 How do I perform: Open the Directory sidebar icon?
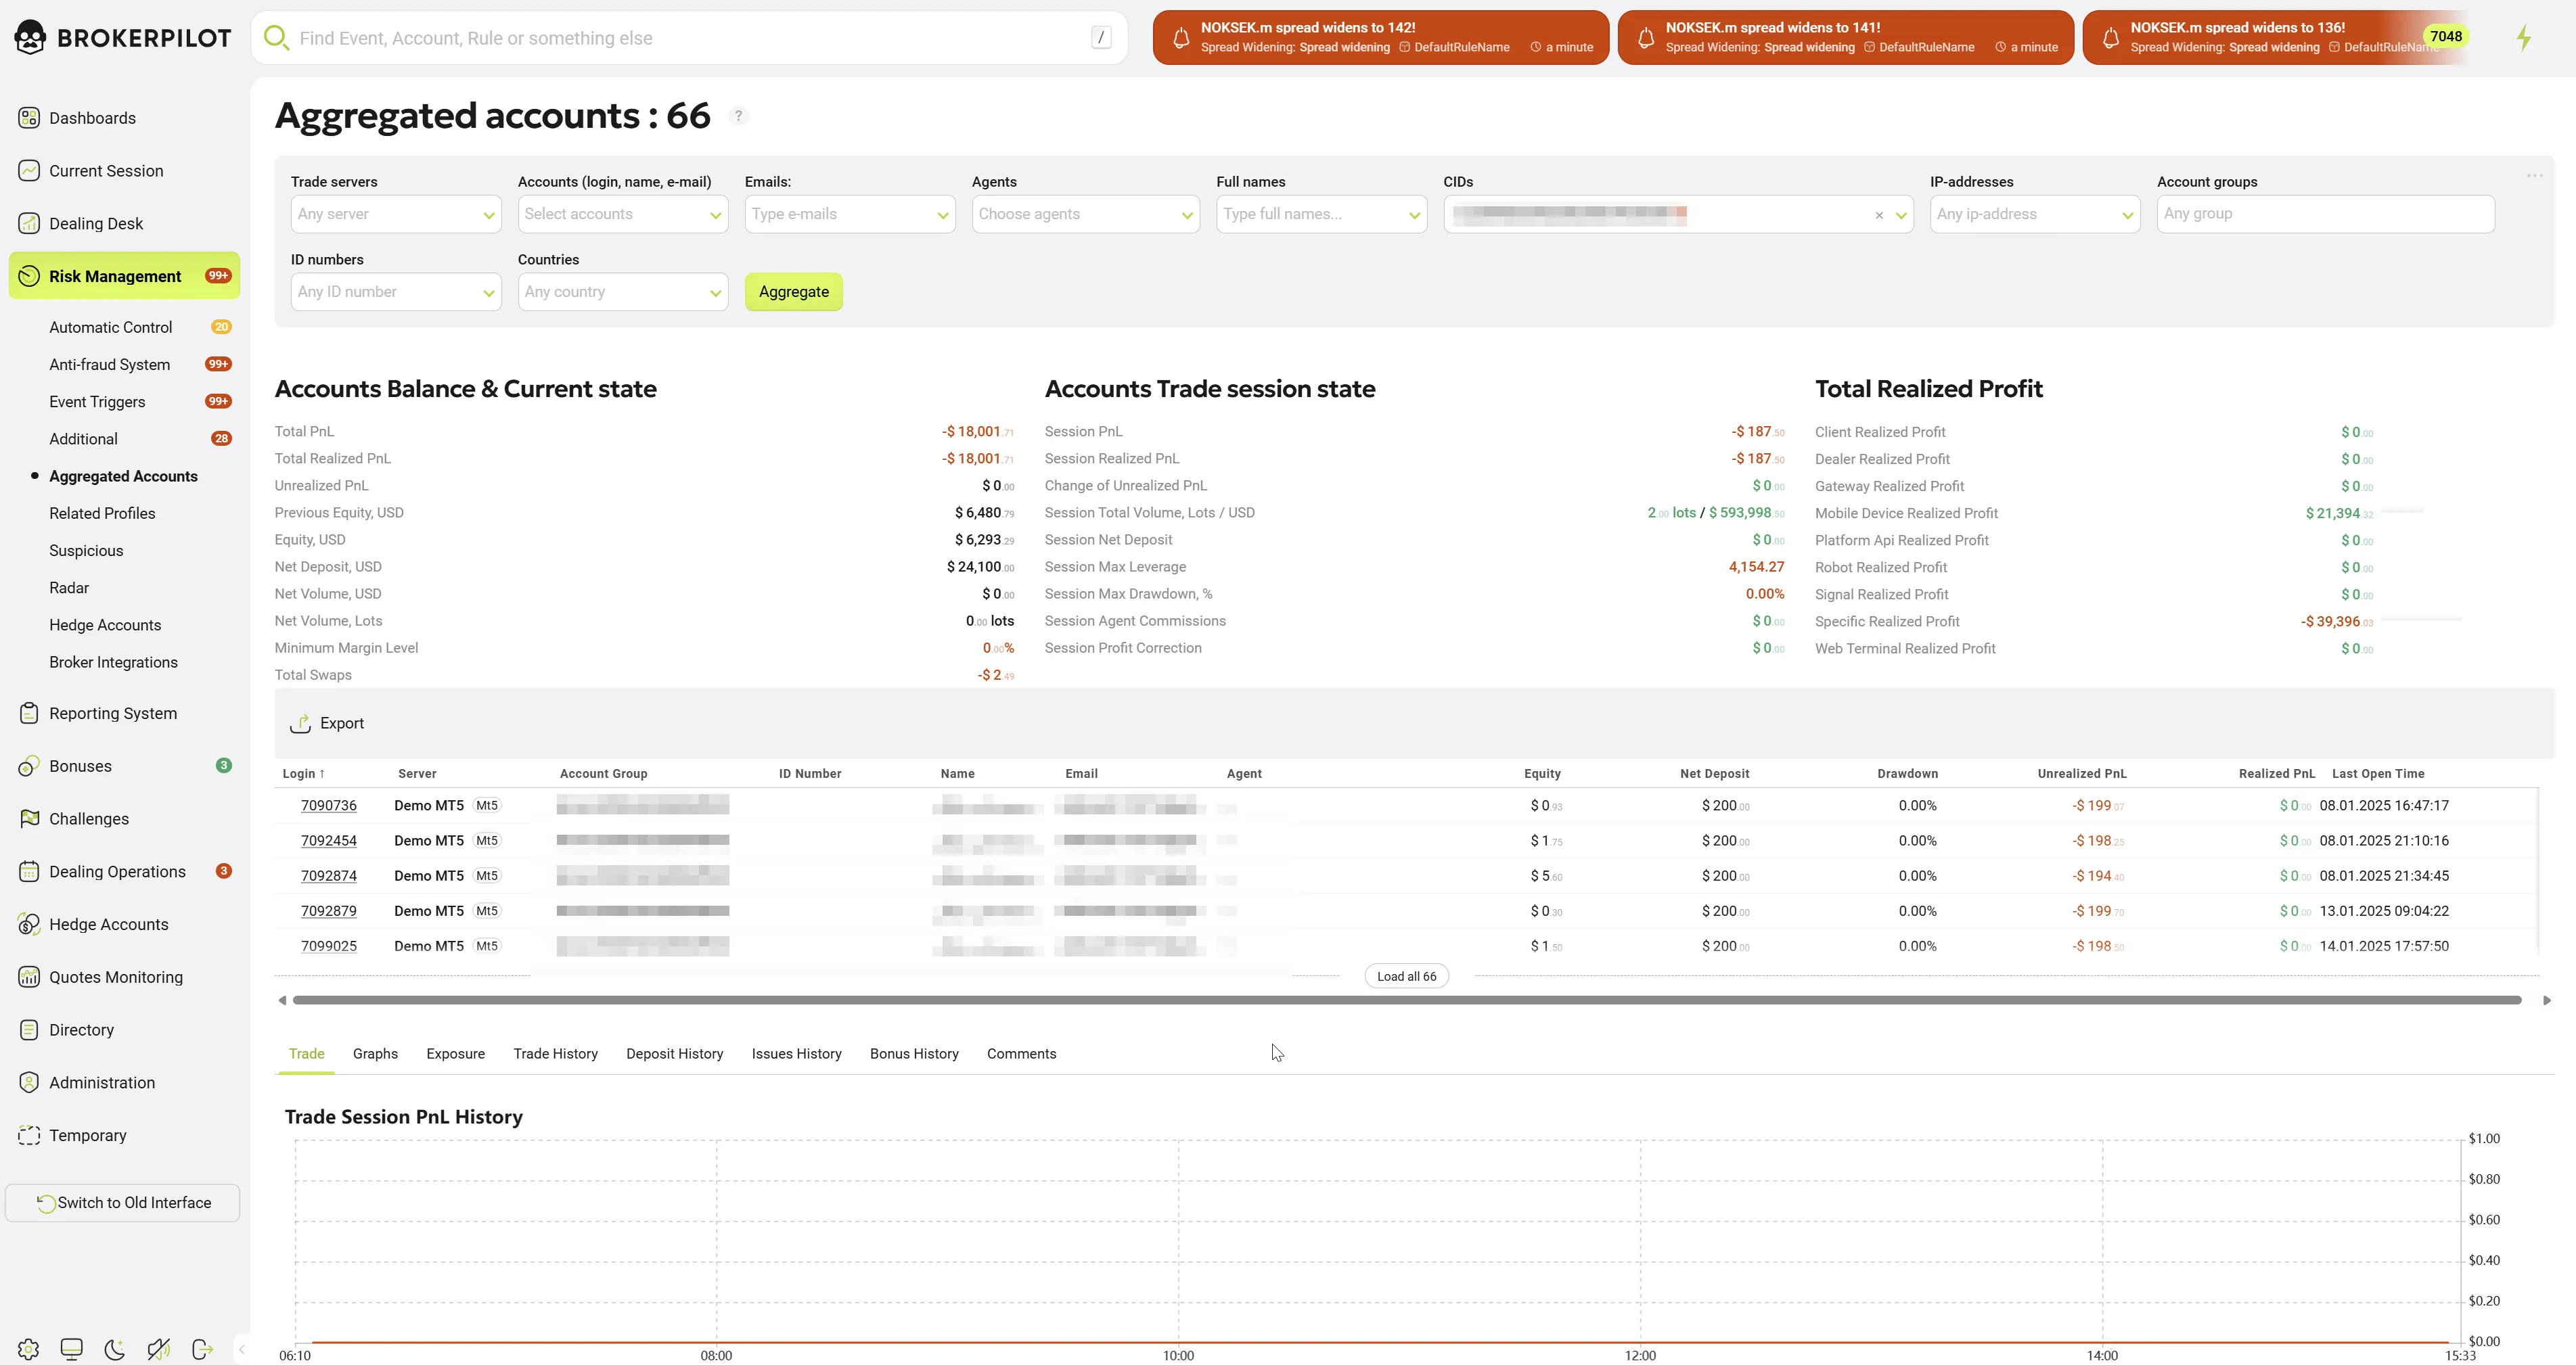pyautogui.click(x=29, y=1030)
